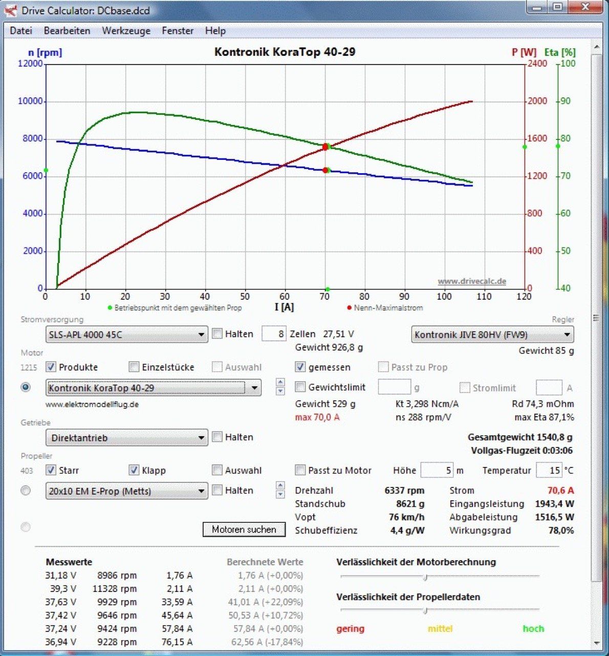The width and height of the screenshot is (609, 656).
Task: Click the Gesamtgewicht 1540,8 g text
Action: 520,437
